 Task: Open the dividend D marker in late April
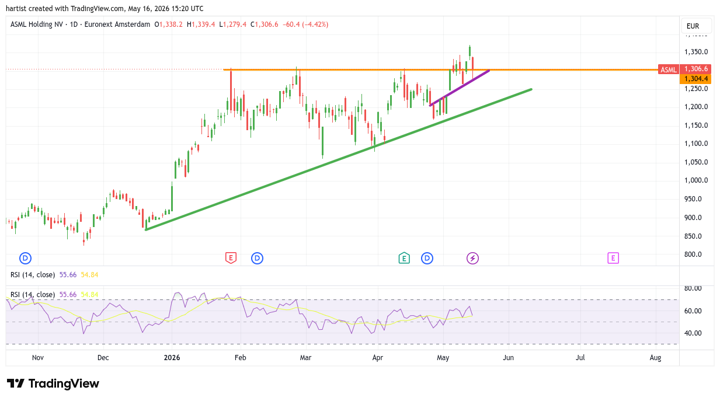click(427, 258)
